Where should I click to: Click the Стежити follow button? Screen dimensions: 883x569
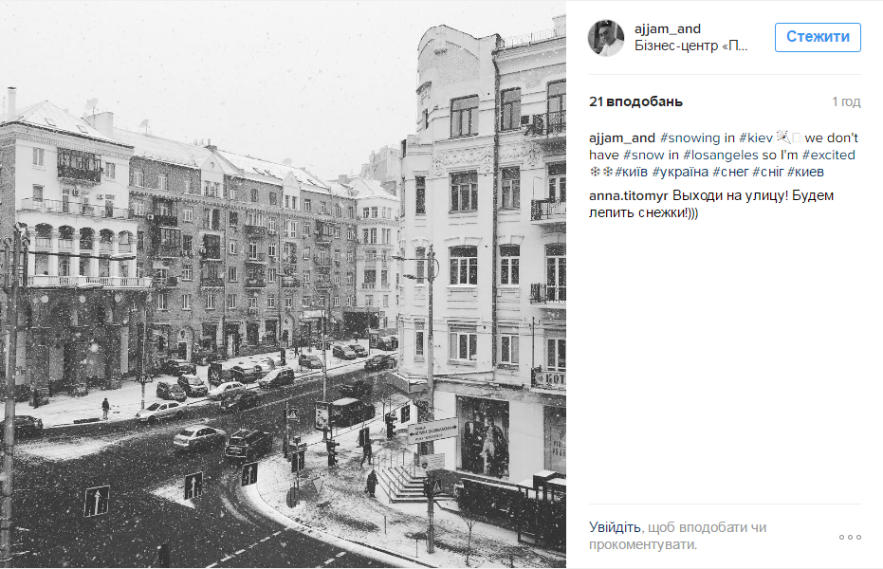tap(818, 37)
